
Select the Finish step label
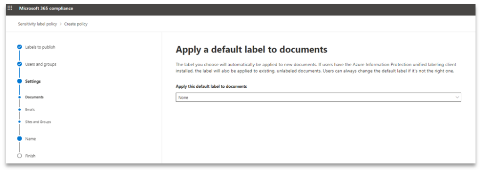coord(30,156)
